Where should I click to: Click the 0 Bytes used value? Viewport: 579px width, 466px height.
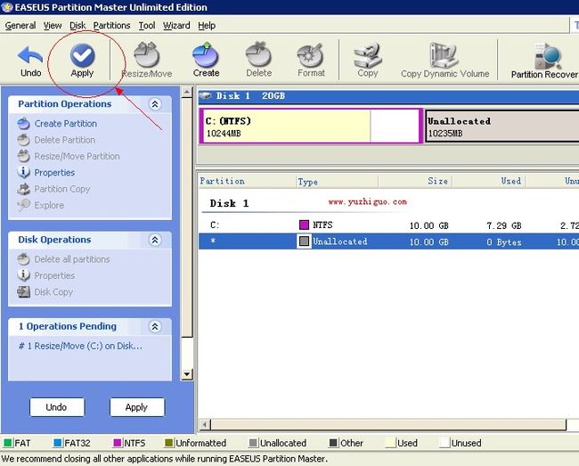pos(503,242)
